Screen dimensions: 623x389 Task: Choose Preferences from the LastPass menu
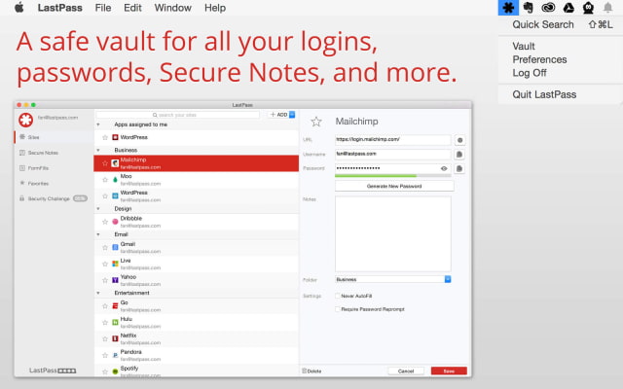(539, 58)
